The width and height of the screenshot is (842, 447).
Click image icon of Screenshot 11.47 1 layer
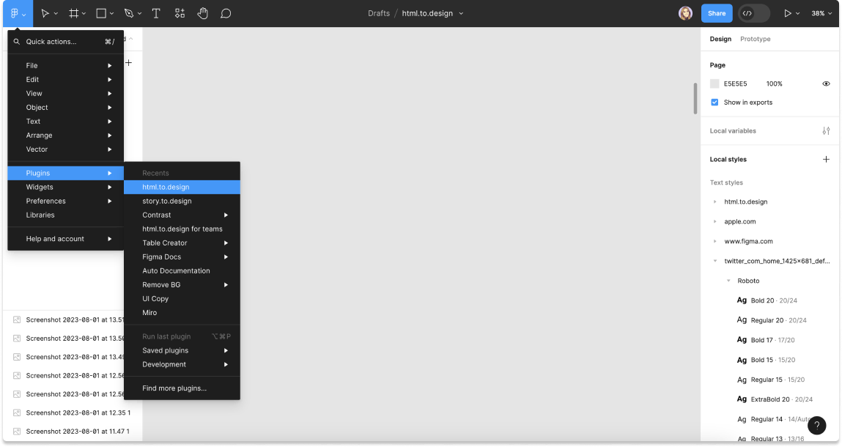coord(17,432)
